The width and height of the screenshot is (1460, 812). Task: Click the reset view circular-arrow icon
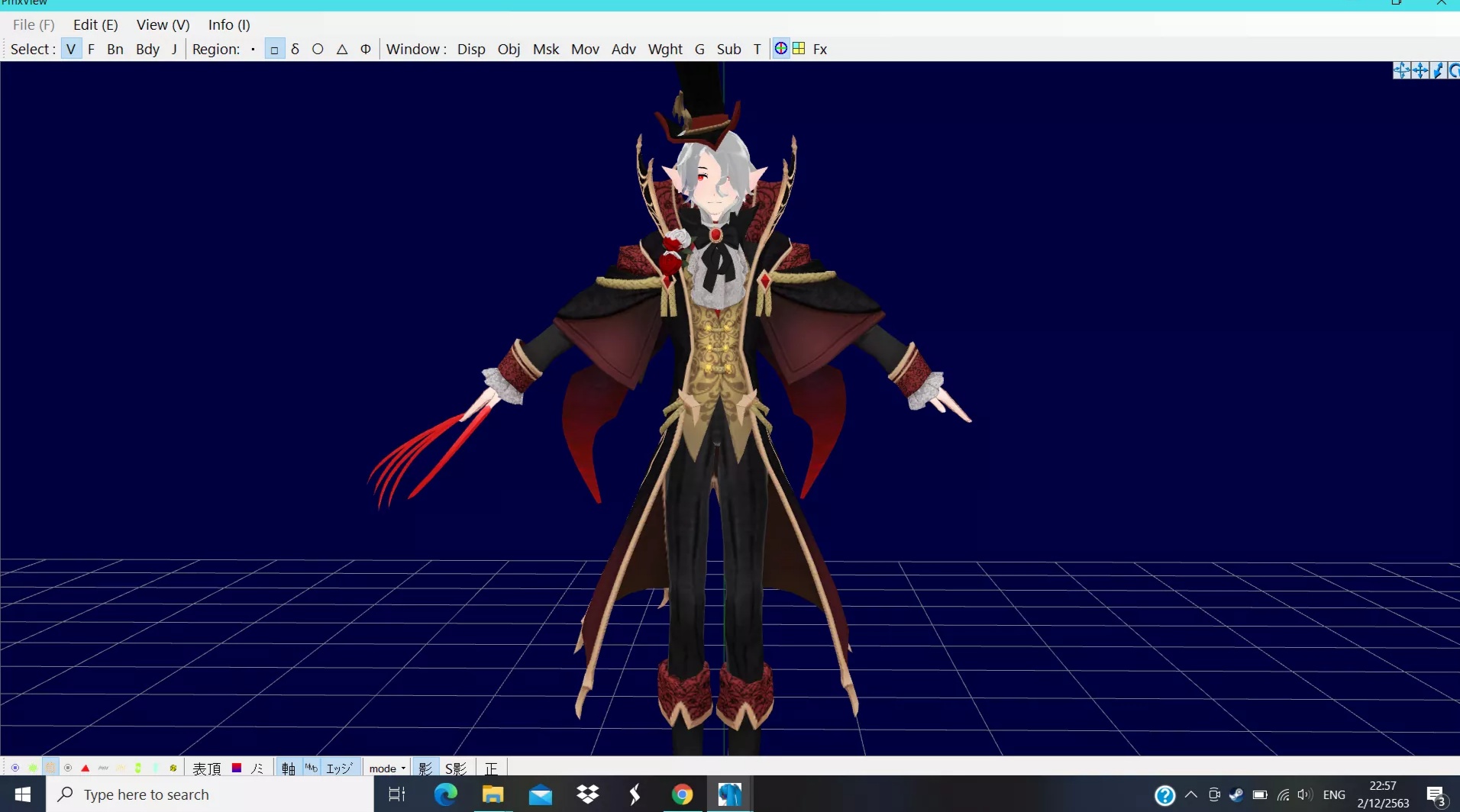coord(1455,70)
